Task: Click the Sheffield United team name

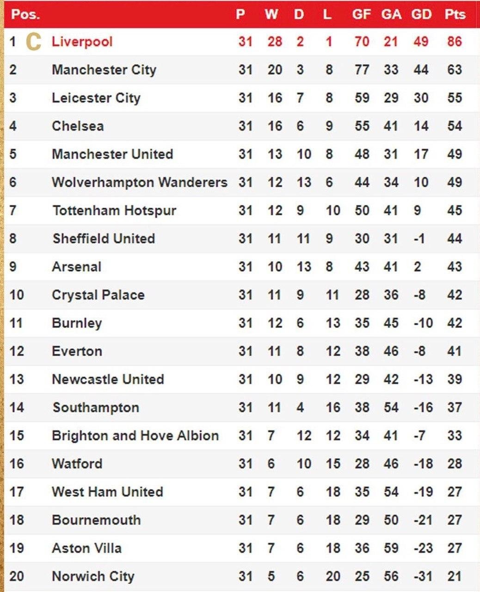Action: point(104,239)
